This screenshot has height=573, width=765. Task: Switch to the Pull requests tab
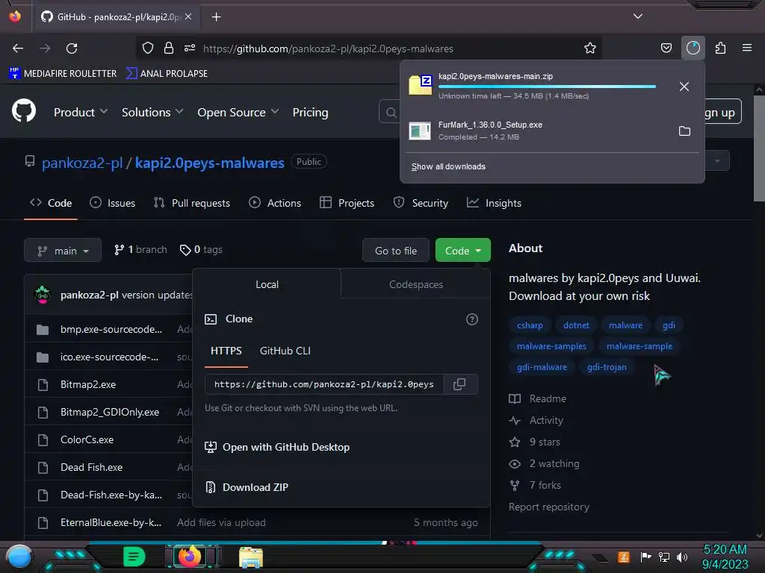pyautogui.click(x=192, y=203)
